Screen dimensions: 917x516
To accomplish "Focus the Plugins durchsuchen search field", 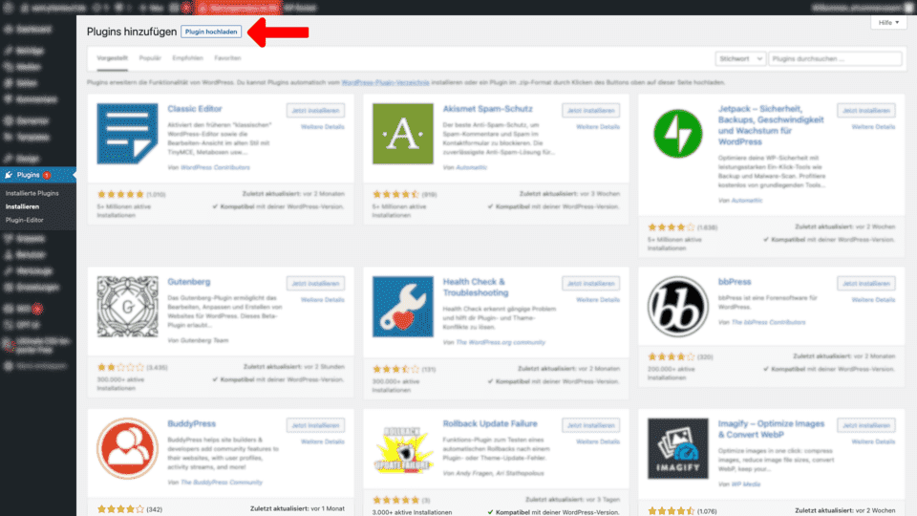I will coord(835,58).
